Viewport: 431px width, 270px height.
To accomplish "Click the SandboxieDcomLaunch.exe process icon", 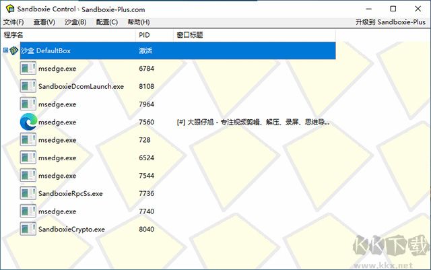I will tap(28, 86).
